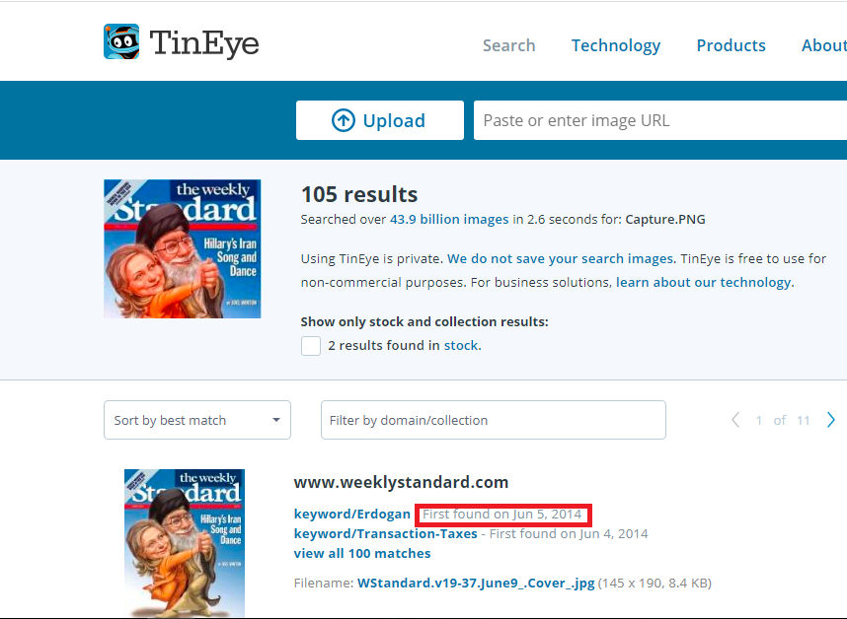
Task: Click page number 11 in pagination
Action: click(x=804, y=420)
